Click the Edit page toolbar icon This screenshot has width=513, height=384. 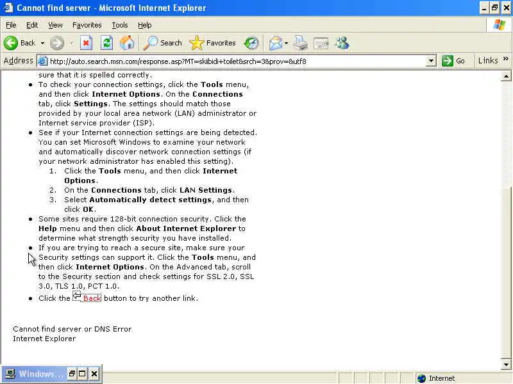321,43
